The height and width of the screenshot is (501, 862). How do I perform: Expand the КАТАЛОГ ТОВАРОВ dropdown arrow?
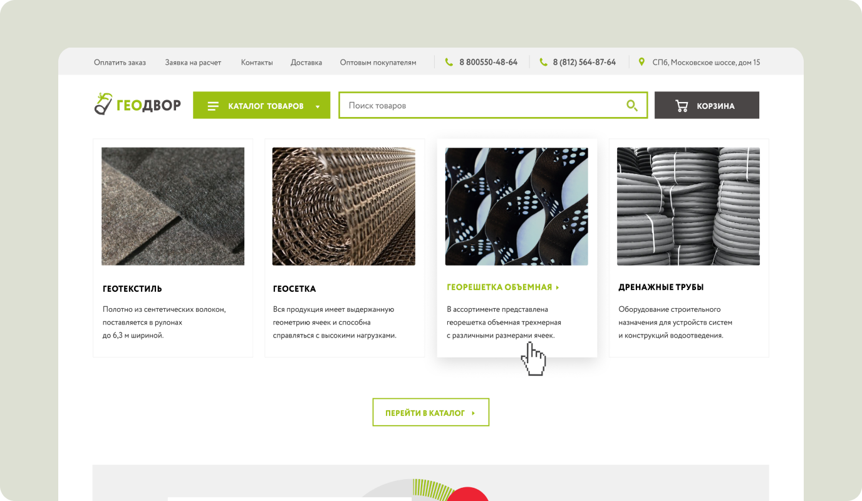tap(318, 107)
